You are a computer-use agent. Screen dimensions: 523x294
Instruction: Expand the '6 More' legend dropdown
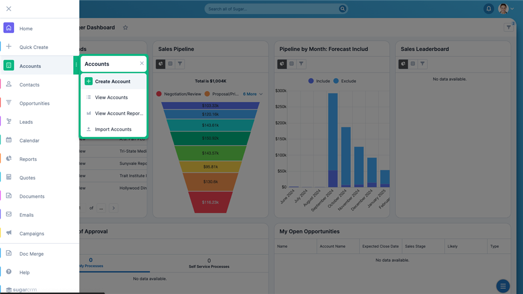coord(253,94)
